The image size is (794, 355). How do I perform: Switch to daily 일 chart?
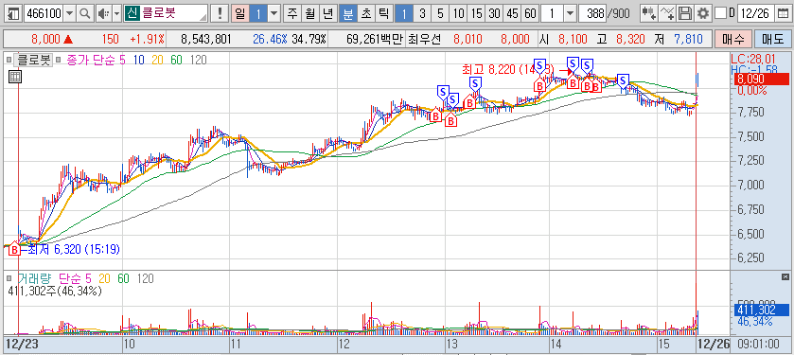239,13
